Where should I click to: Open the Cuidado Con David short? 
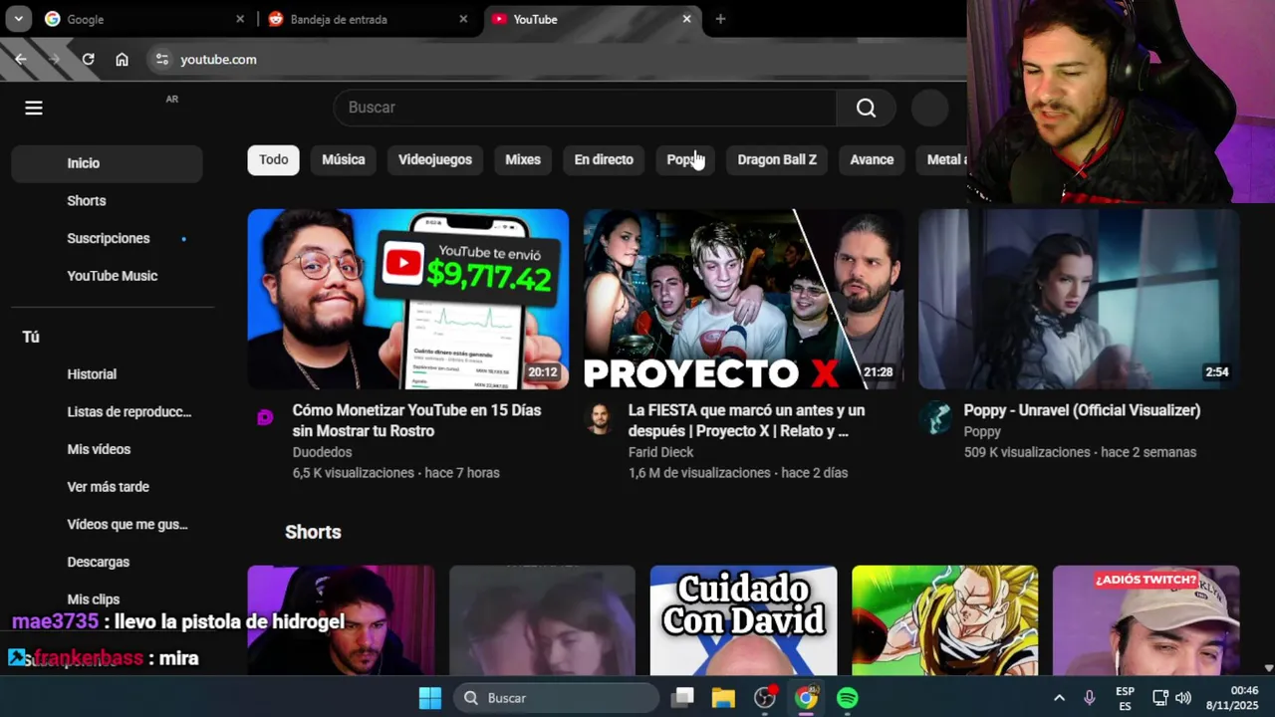(x=744, y=620)
